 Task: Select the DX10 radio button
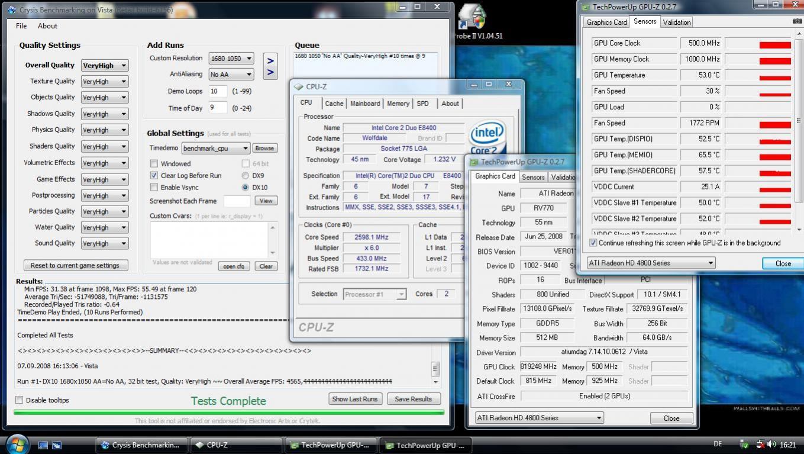coord(245,188)
